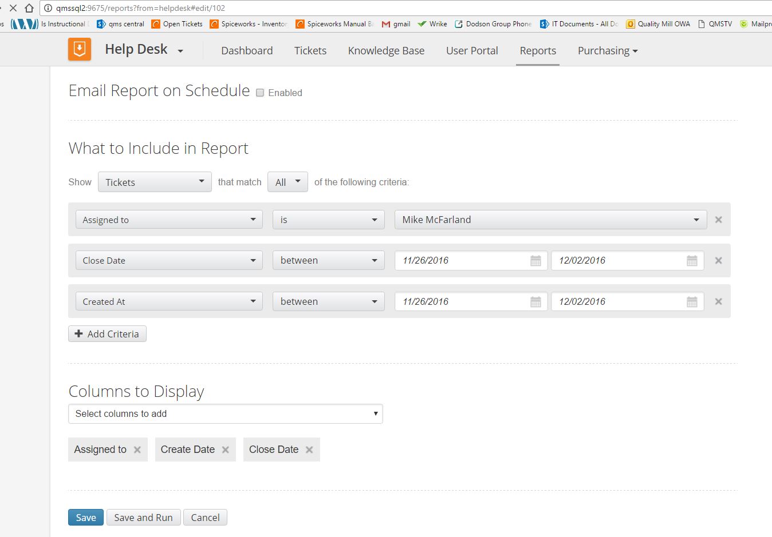This screenshot has width=772, height=537.
Task: Click the Save and Run button
Action: click(143, 517)
